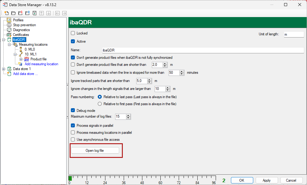307x185 pixels.
Task: Click the folder icon with red S
Action: pos(20,13)
